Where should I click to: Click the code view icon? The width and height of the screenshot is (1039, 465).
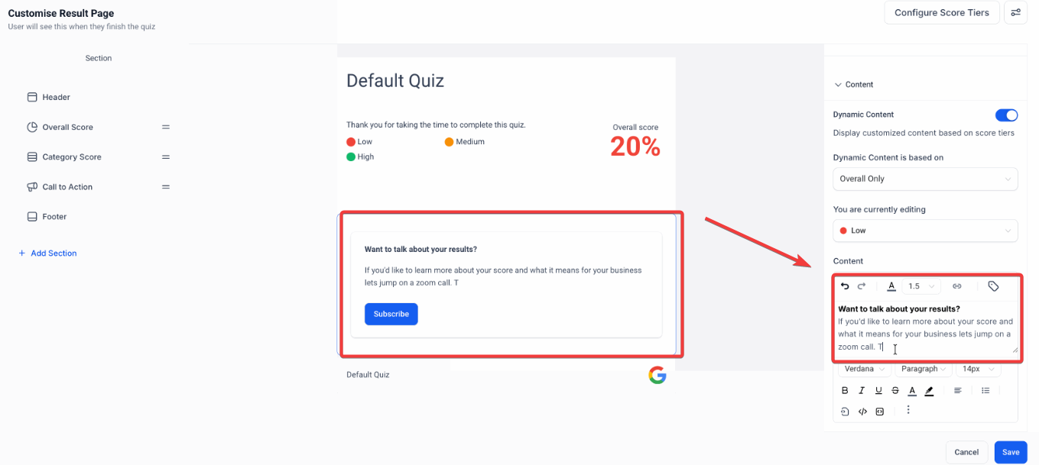click(x=862, y=411)
